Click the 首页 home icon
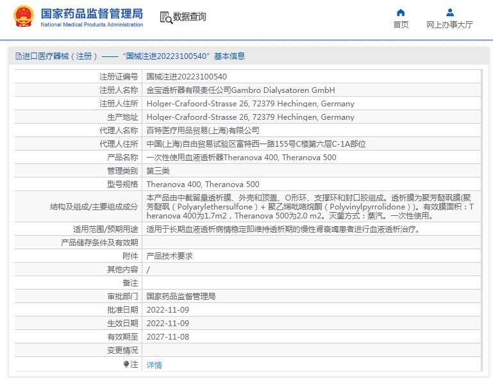 (x=401, y=13)
